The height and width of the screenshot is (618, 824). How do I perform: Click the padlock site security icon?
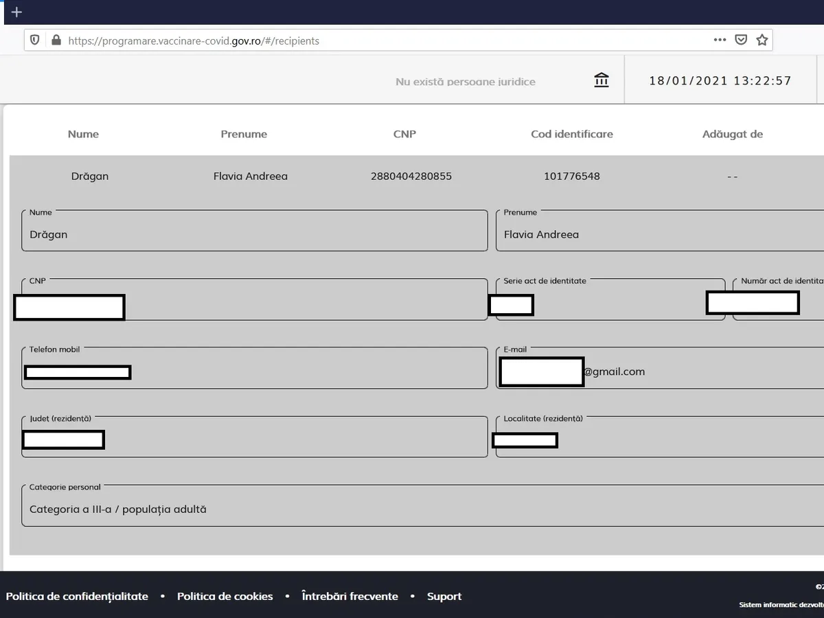(56, 41)
